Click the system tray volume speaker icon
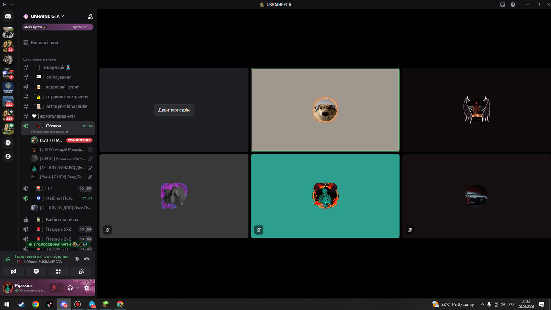Viewport: 551px width, 310px height. click(503, 304)
